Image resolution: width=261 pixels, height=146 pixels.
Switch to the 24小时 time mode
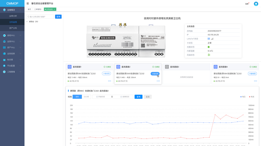86,97
